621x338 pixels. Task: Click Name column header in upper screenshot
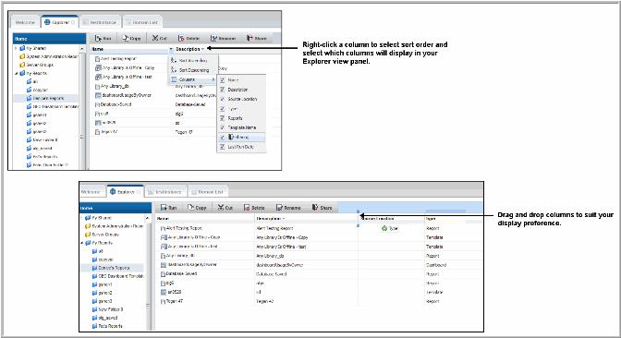coord(129,49)
